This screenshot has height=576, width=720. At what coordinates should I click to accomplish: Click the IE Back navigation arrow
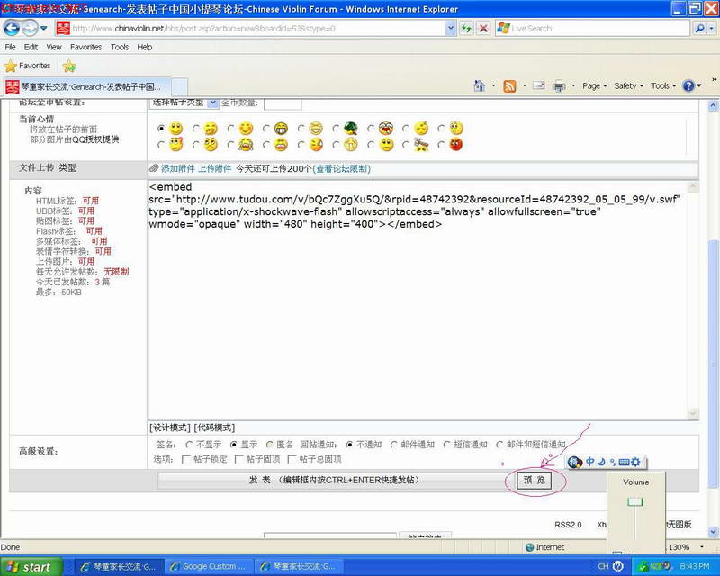(11, 29)
